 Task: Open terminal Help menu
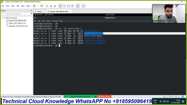click(x=61, y=21)
